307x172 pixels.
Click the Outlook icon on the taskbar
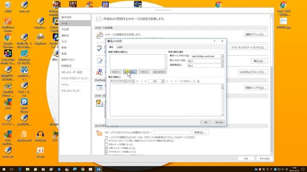(x=98, y=169)
